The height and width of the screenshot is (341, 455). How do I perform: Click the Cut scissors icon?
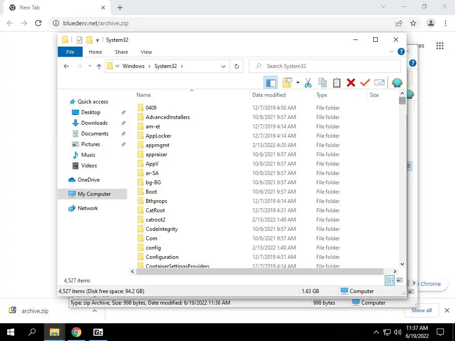[308, 83]
